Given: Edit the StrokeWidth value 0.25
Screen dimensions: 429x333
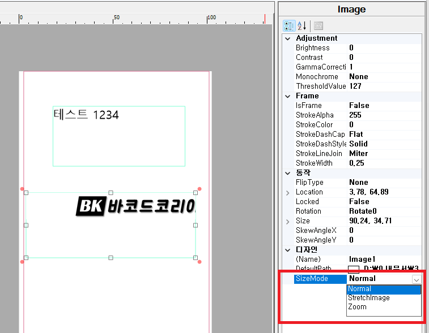Looking at the screenshot, I should point(384,163).
